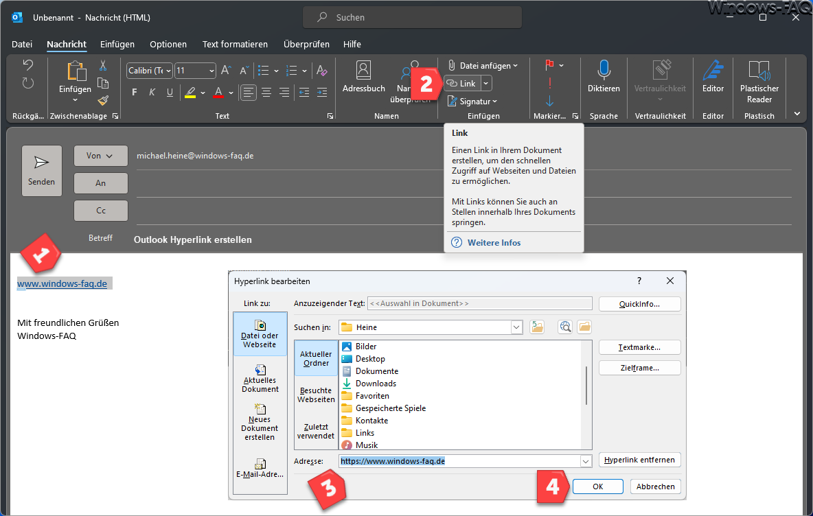Increase font size with the larger A
This screenshot has height=516, width=813.
(225, 71)
